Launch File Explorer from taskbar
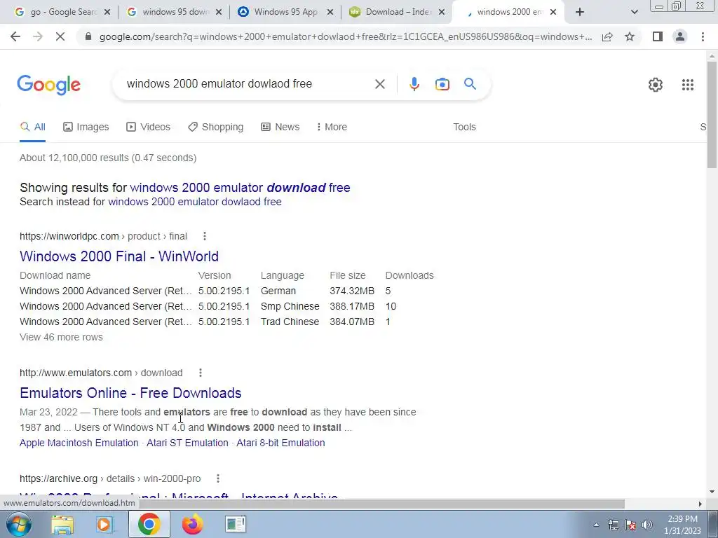This screenshot has height=538, width=718. pos(62,524)
